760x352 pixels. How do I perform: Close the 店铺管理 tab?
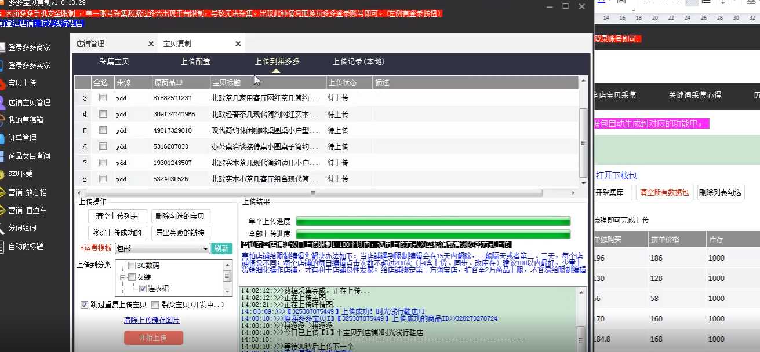click(x=151, y=44)
